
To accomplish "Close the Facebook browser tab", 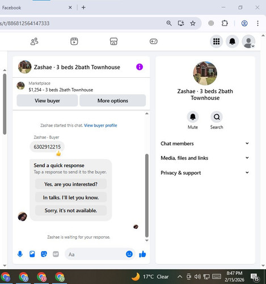I will tap(70, 7).
